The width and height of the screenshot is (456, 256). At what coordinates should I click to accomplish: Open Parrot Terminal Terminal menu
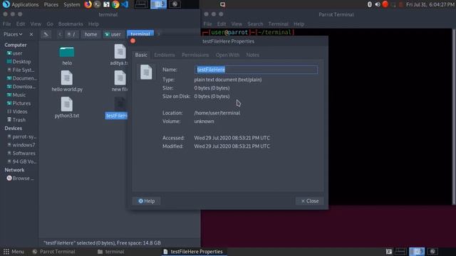tap(278, 24)
